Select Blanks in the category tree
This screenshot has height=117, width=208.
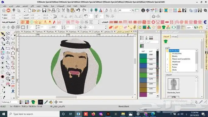(x=175, y=56)
